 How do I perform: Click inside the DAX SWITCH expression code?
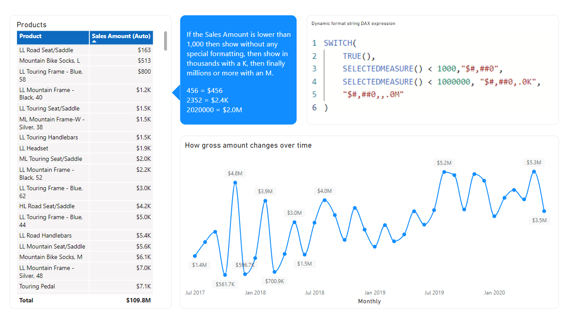coord(421,75)
